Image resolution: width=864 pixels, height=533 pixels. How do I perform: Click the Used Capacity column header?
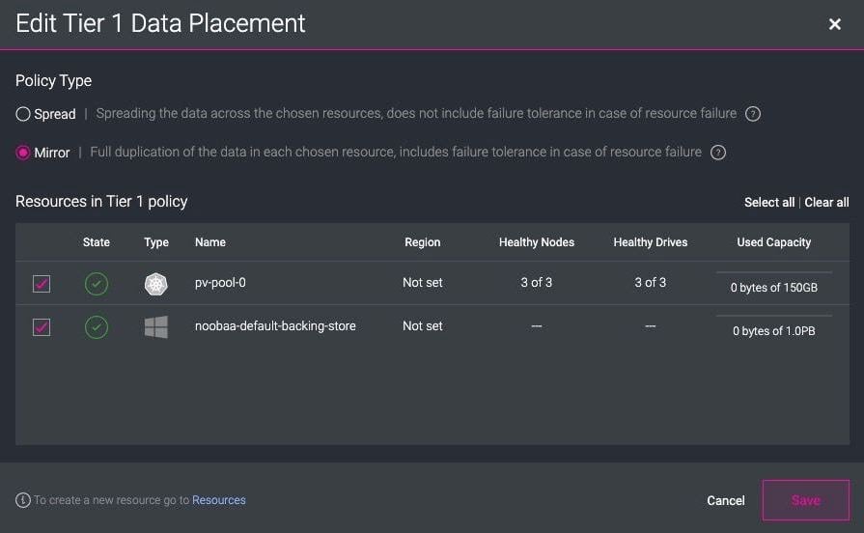[x=774, y=242]
